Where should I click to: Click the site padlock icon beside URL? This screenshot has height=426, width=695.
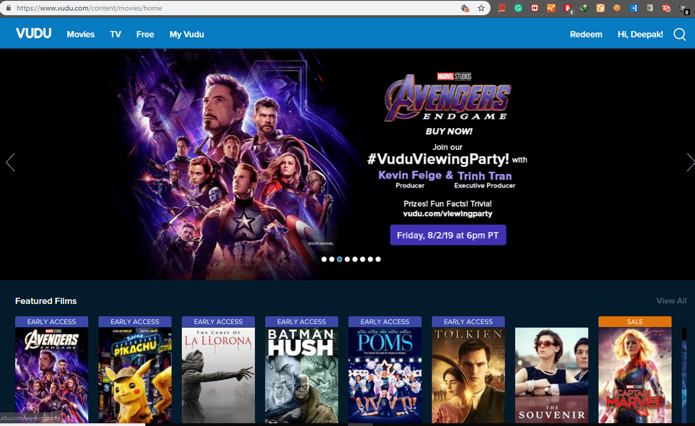point(8,8)
